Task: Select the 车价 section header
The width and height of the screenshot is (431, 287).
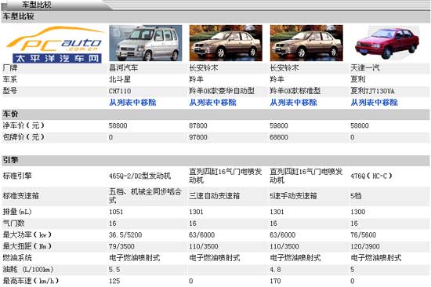Action: (x=215, y=114)
